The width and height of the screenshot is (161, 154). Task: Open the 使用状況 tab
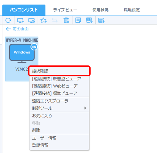click(x=101, y=10)
